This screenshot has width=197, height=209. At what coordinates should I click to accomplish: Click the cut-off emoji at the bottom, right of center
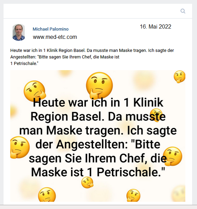(133, 195)
